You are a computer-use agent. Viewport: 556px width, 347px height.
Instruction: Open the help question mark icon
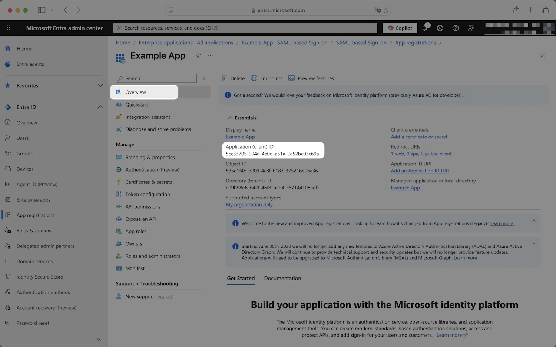456,28
